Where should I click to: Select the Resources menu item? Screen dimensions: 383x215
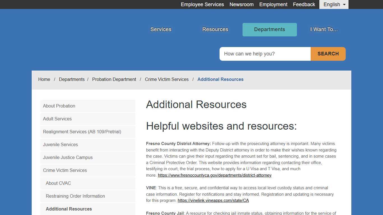click(215, 29)
